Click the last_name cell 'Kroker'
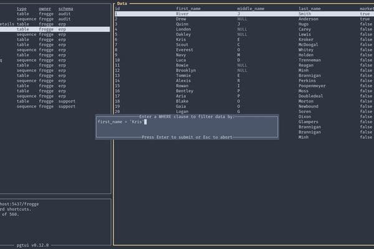The width and height of the screenshot is (374, 249). click(x=306, y=40)
